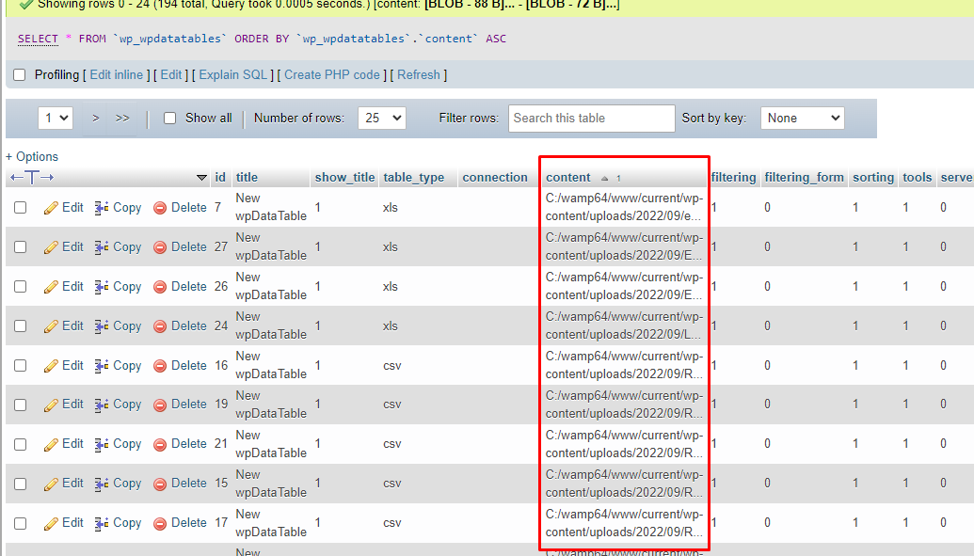Image resolution: width=974 pixels, height=556 pixels.
Task: Click the Filter rows search field
Action: (591, 118)
